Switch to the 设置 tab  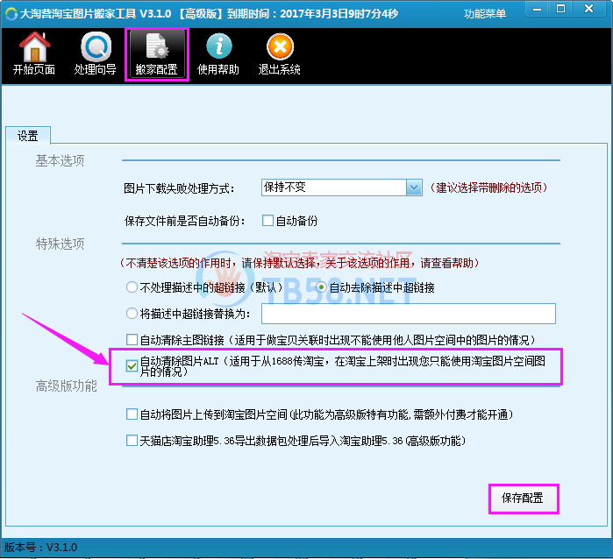(x=28, y=136)
